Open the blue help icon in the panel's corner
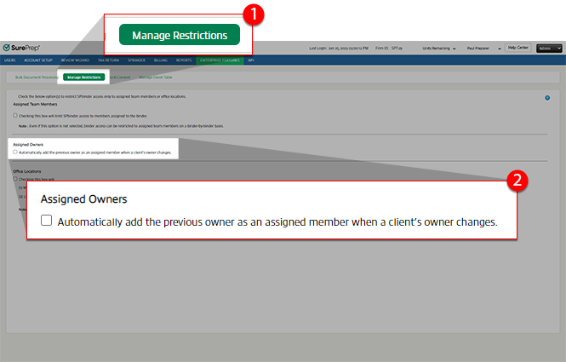Screen dimensions: 566x362 547,98
